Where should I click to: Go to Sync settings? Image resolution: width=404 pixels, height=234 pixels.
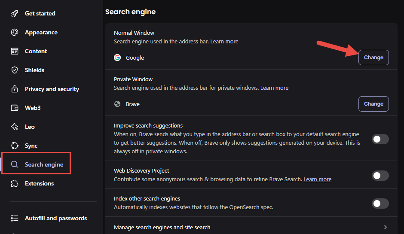point(31,146)
